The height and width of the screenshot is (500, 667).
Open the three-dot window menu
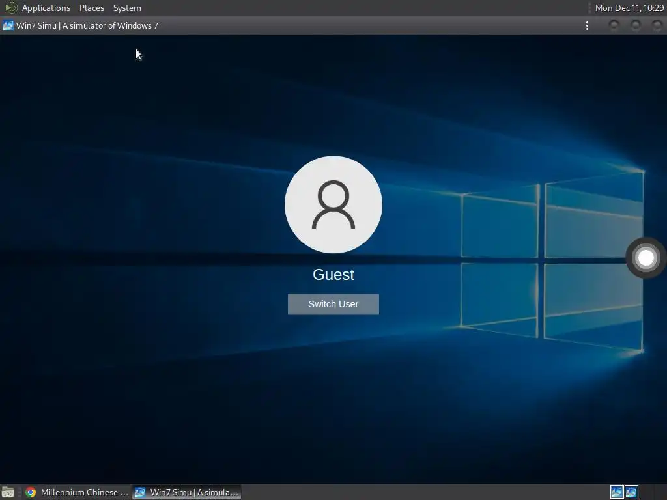tap(587, 26)
